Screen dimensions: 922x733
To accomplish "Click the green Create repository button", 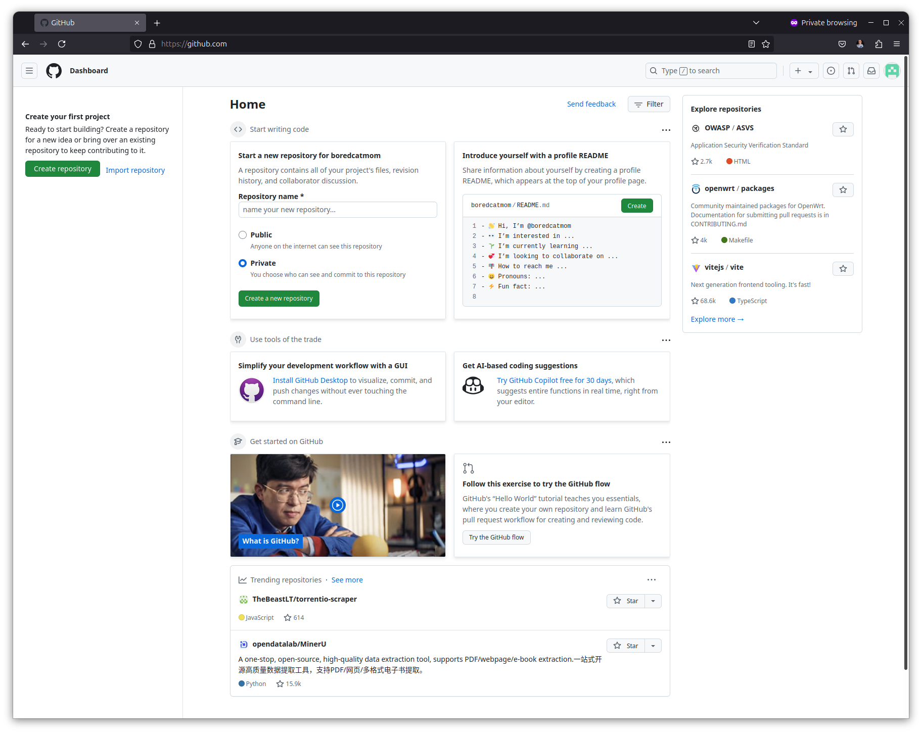I will click(x=63, y=169).
